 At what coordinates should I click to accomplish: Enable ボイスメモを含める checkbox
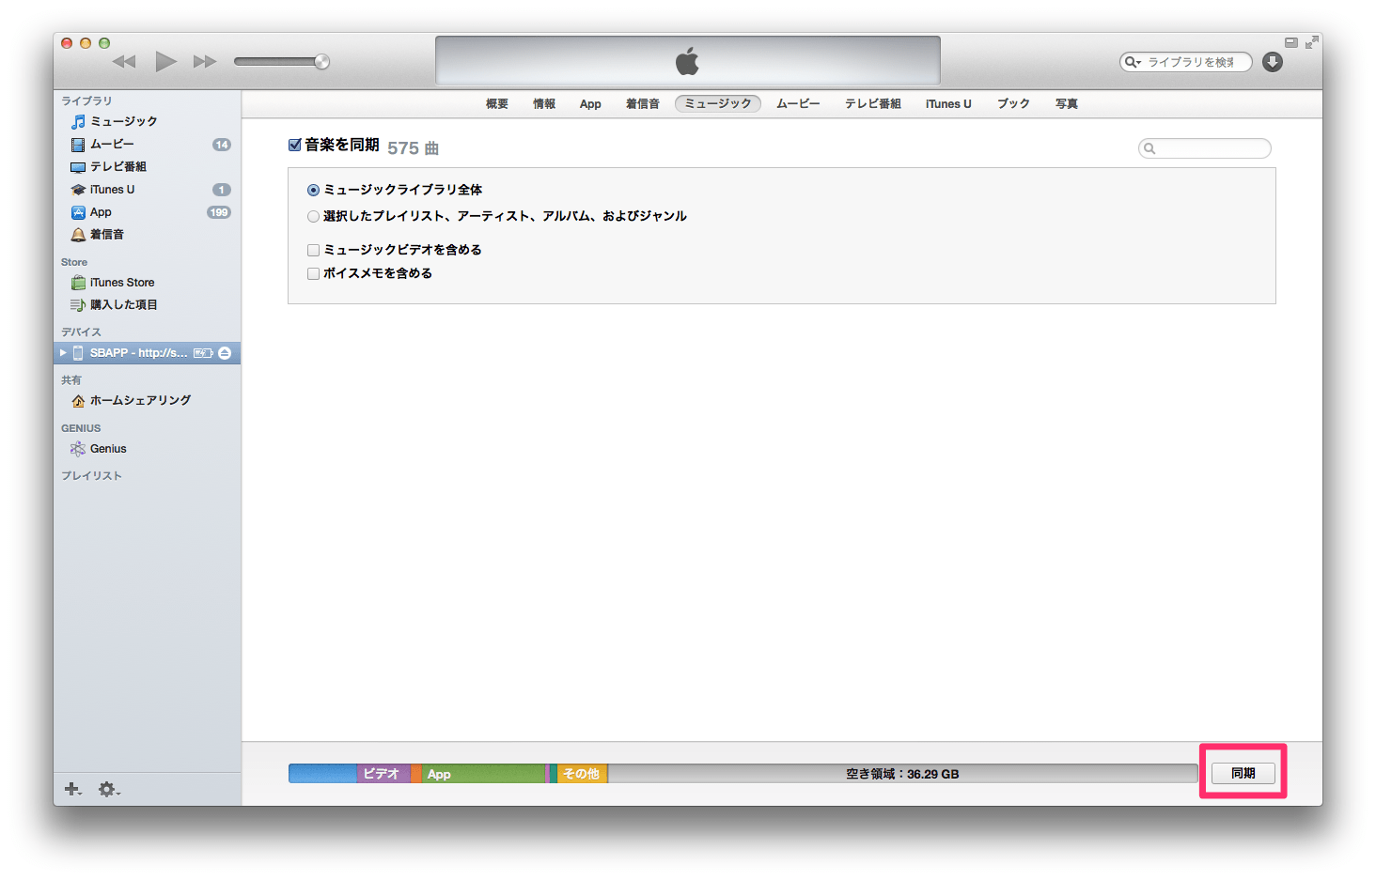[x=314, y=274]
